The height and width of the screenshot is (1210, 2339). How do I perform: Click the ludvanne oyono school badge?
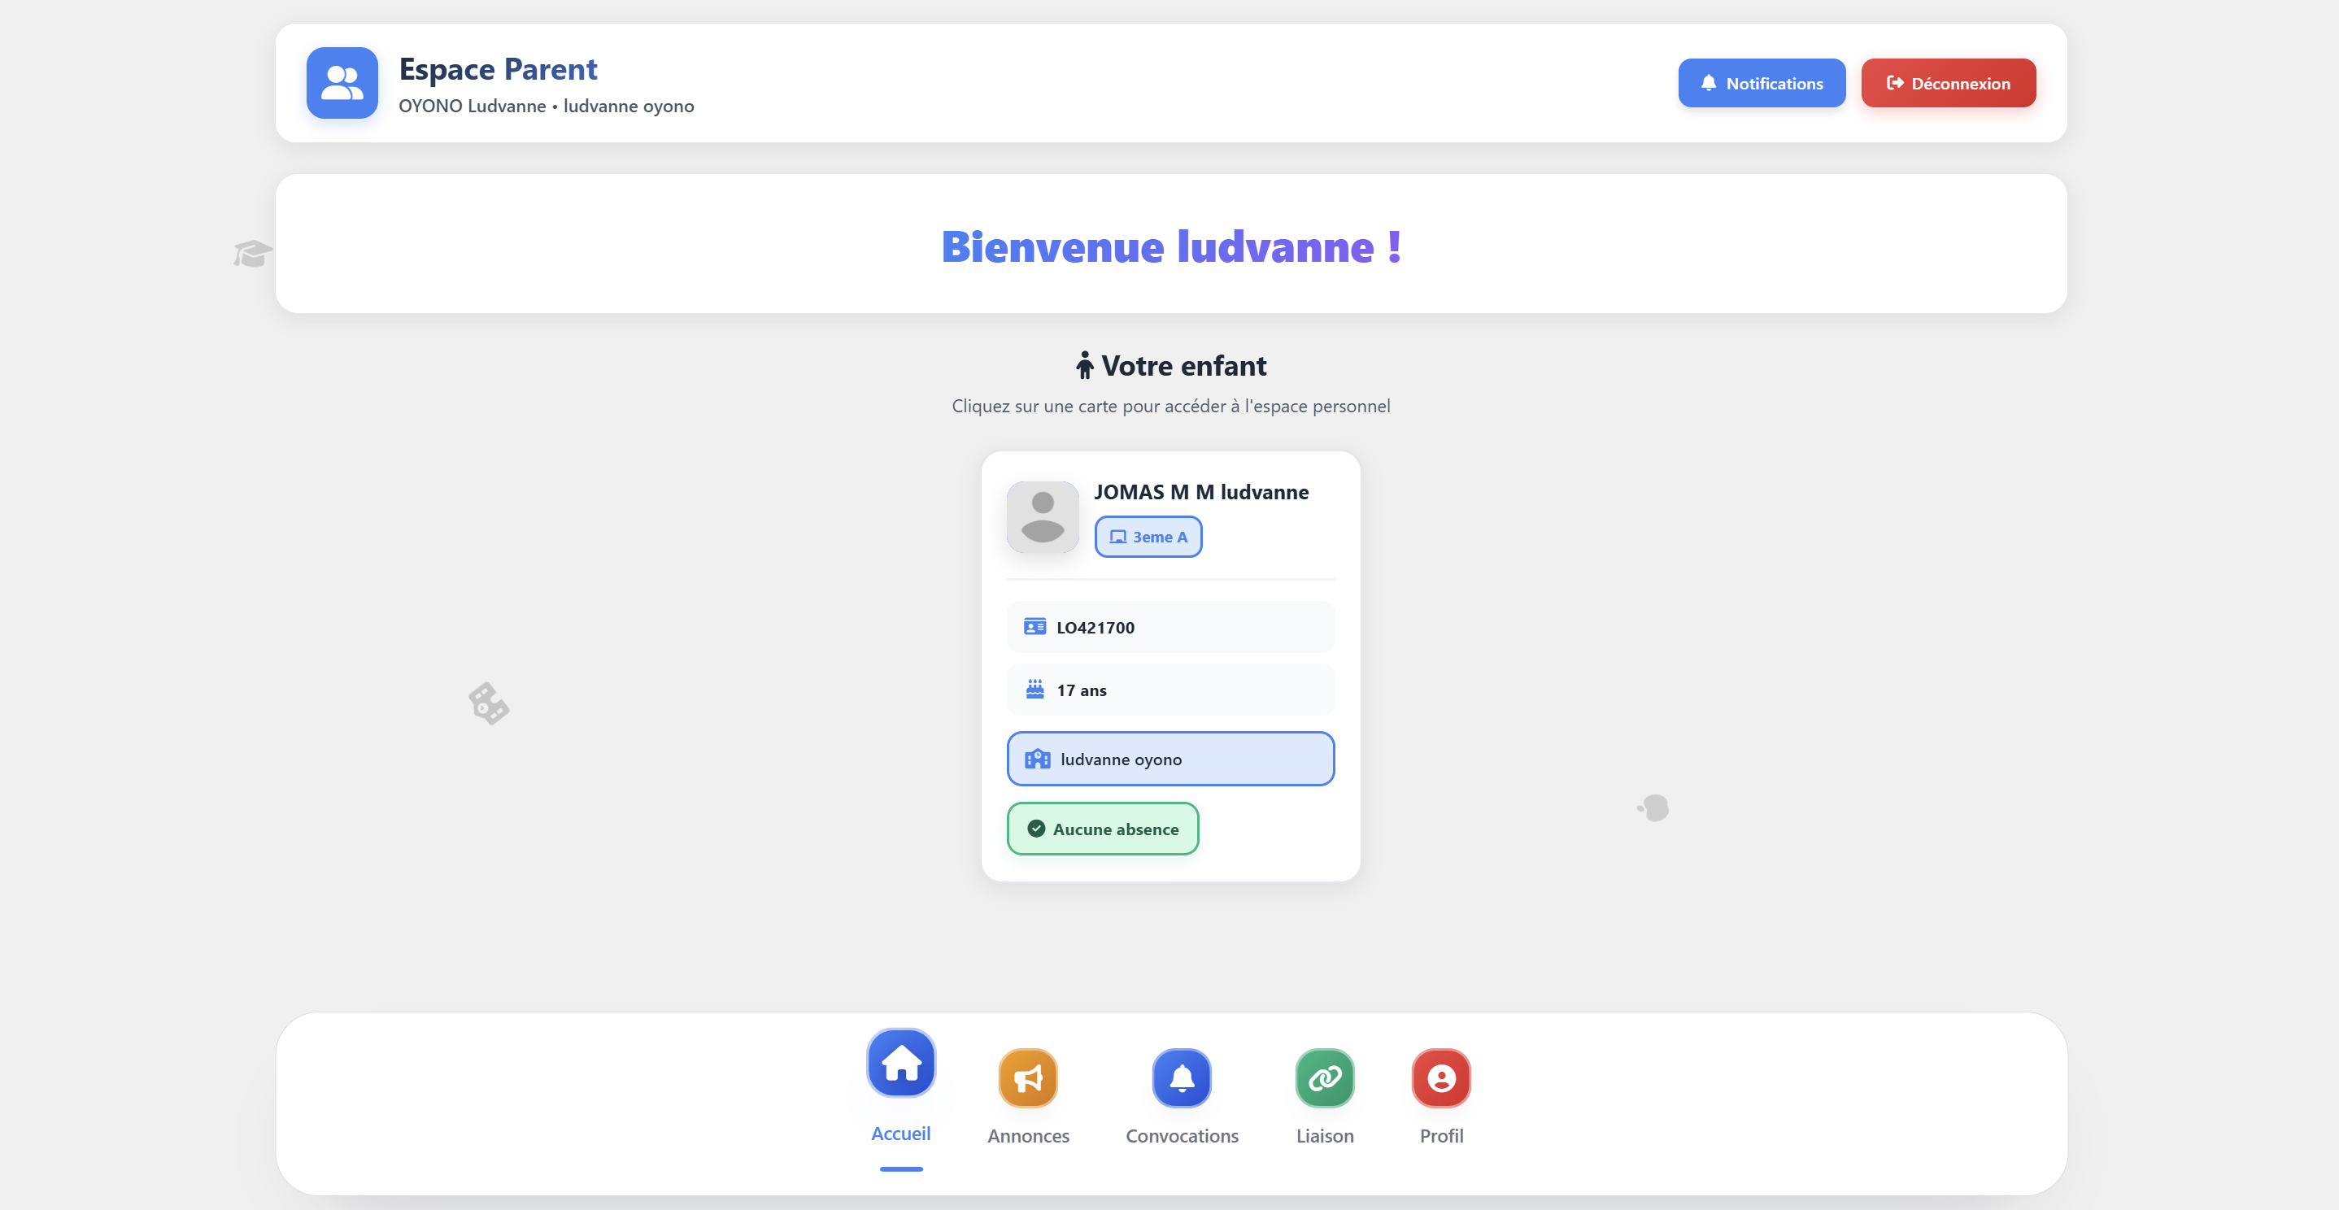[x=1169, y=759]
